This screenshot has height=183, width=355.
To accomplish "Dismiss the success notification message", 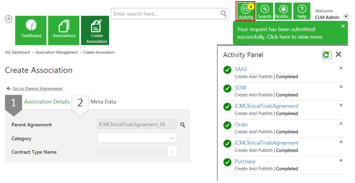I will click(343, 26).
